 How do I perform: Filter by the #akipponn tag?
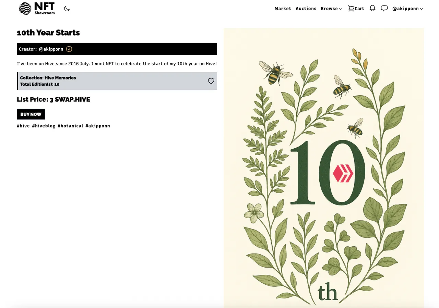[98, 126]
